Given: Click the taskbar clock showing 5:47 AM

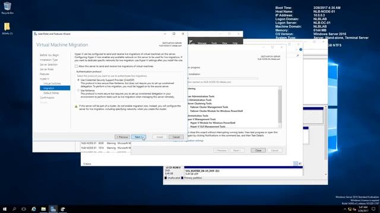Looking at the screenshot, I should [363, 209].
